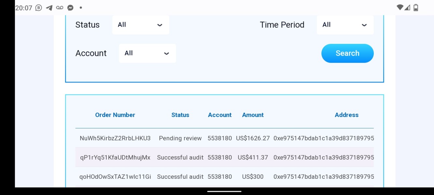Tap the Wi-Fi signal icon
The width and height of the screenshot is (434, 195).
(400, 7)
